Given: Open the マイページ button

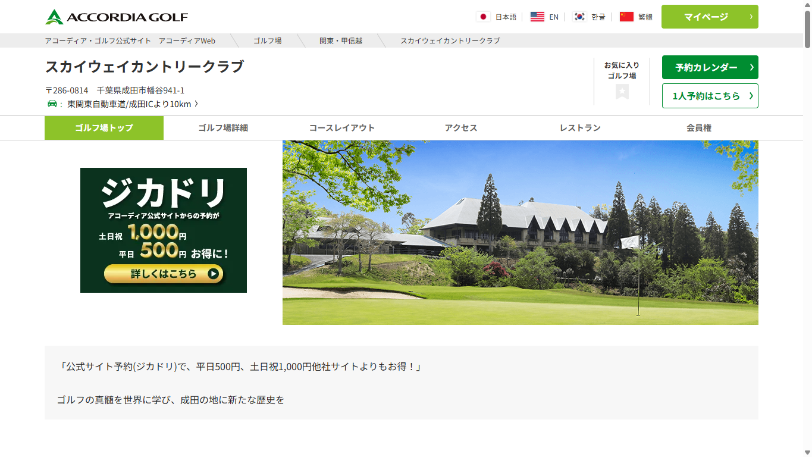Looking at the screenshot, I should [710, 17].
